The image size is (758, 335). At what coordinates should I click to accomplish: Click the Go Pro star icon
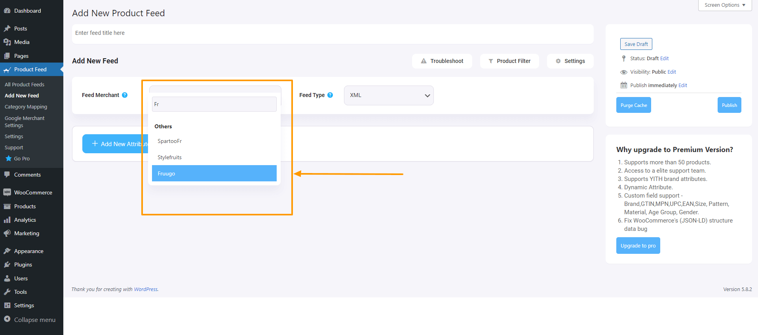click(8, 158)
